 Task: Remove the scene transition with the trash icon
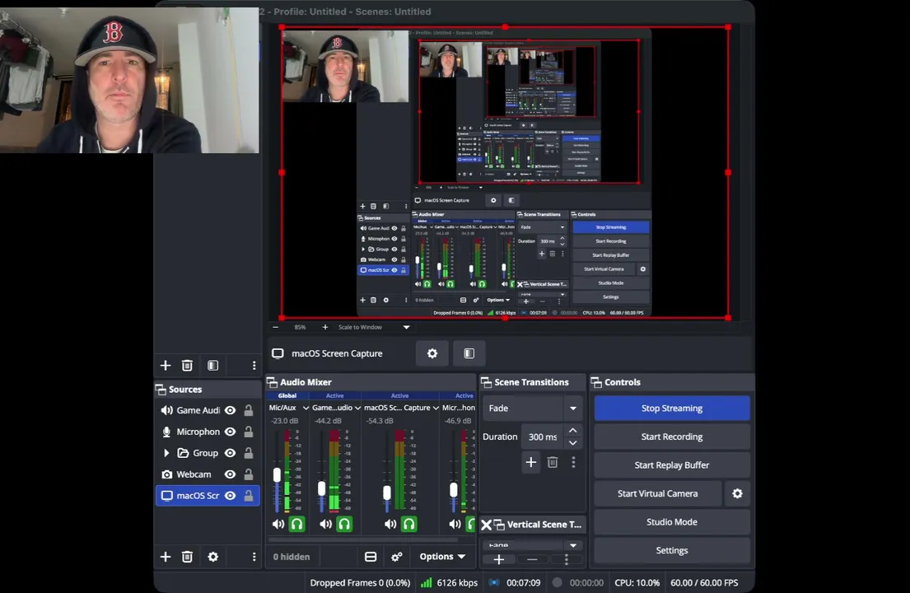553,462
